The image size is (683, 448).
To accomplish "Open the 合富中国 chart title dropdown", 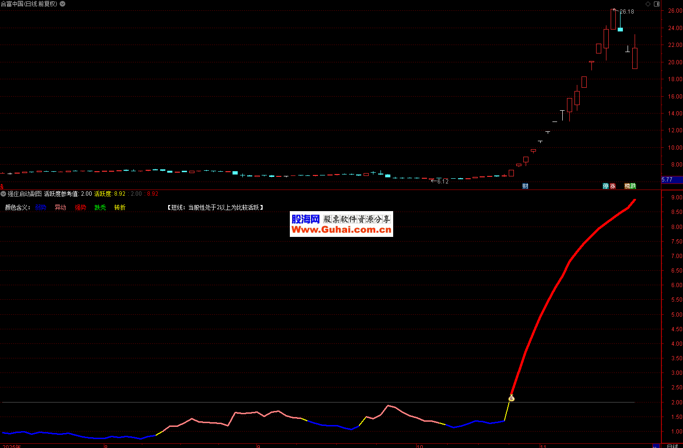I will pyautogui.click(x=62, y=4).
